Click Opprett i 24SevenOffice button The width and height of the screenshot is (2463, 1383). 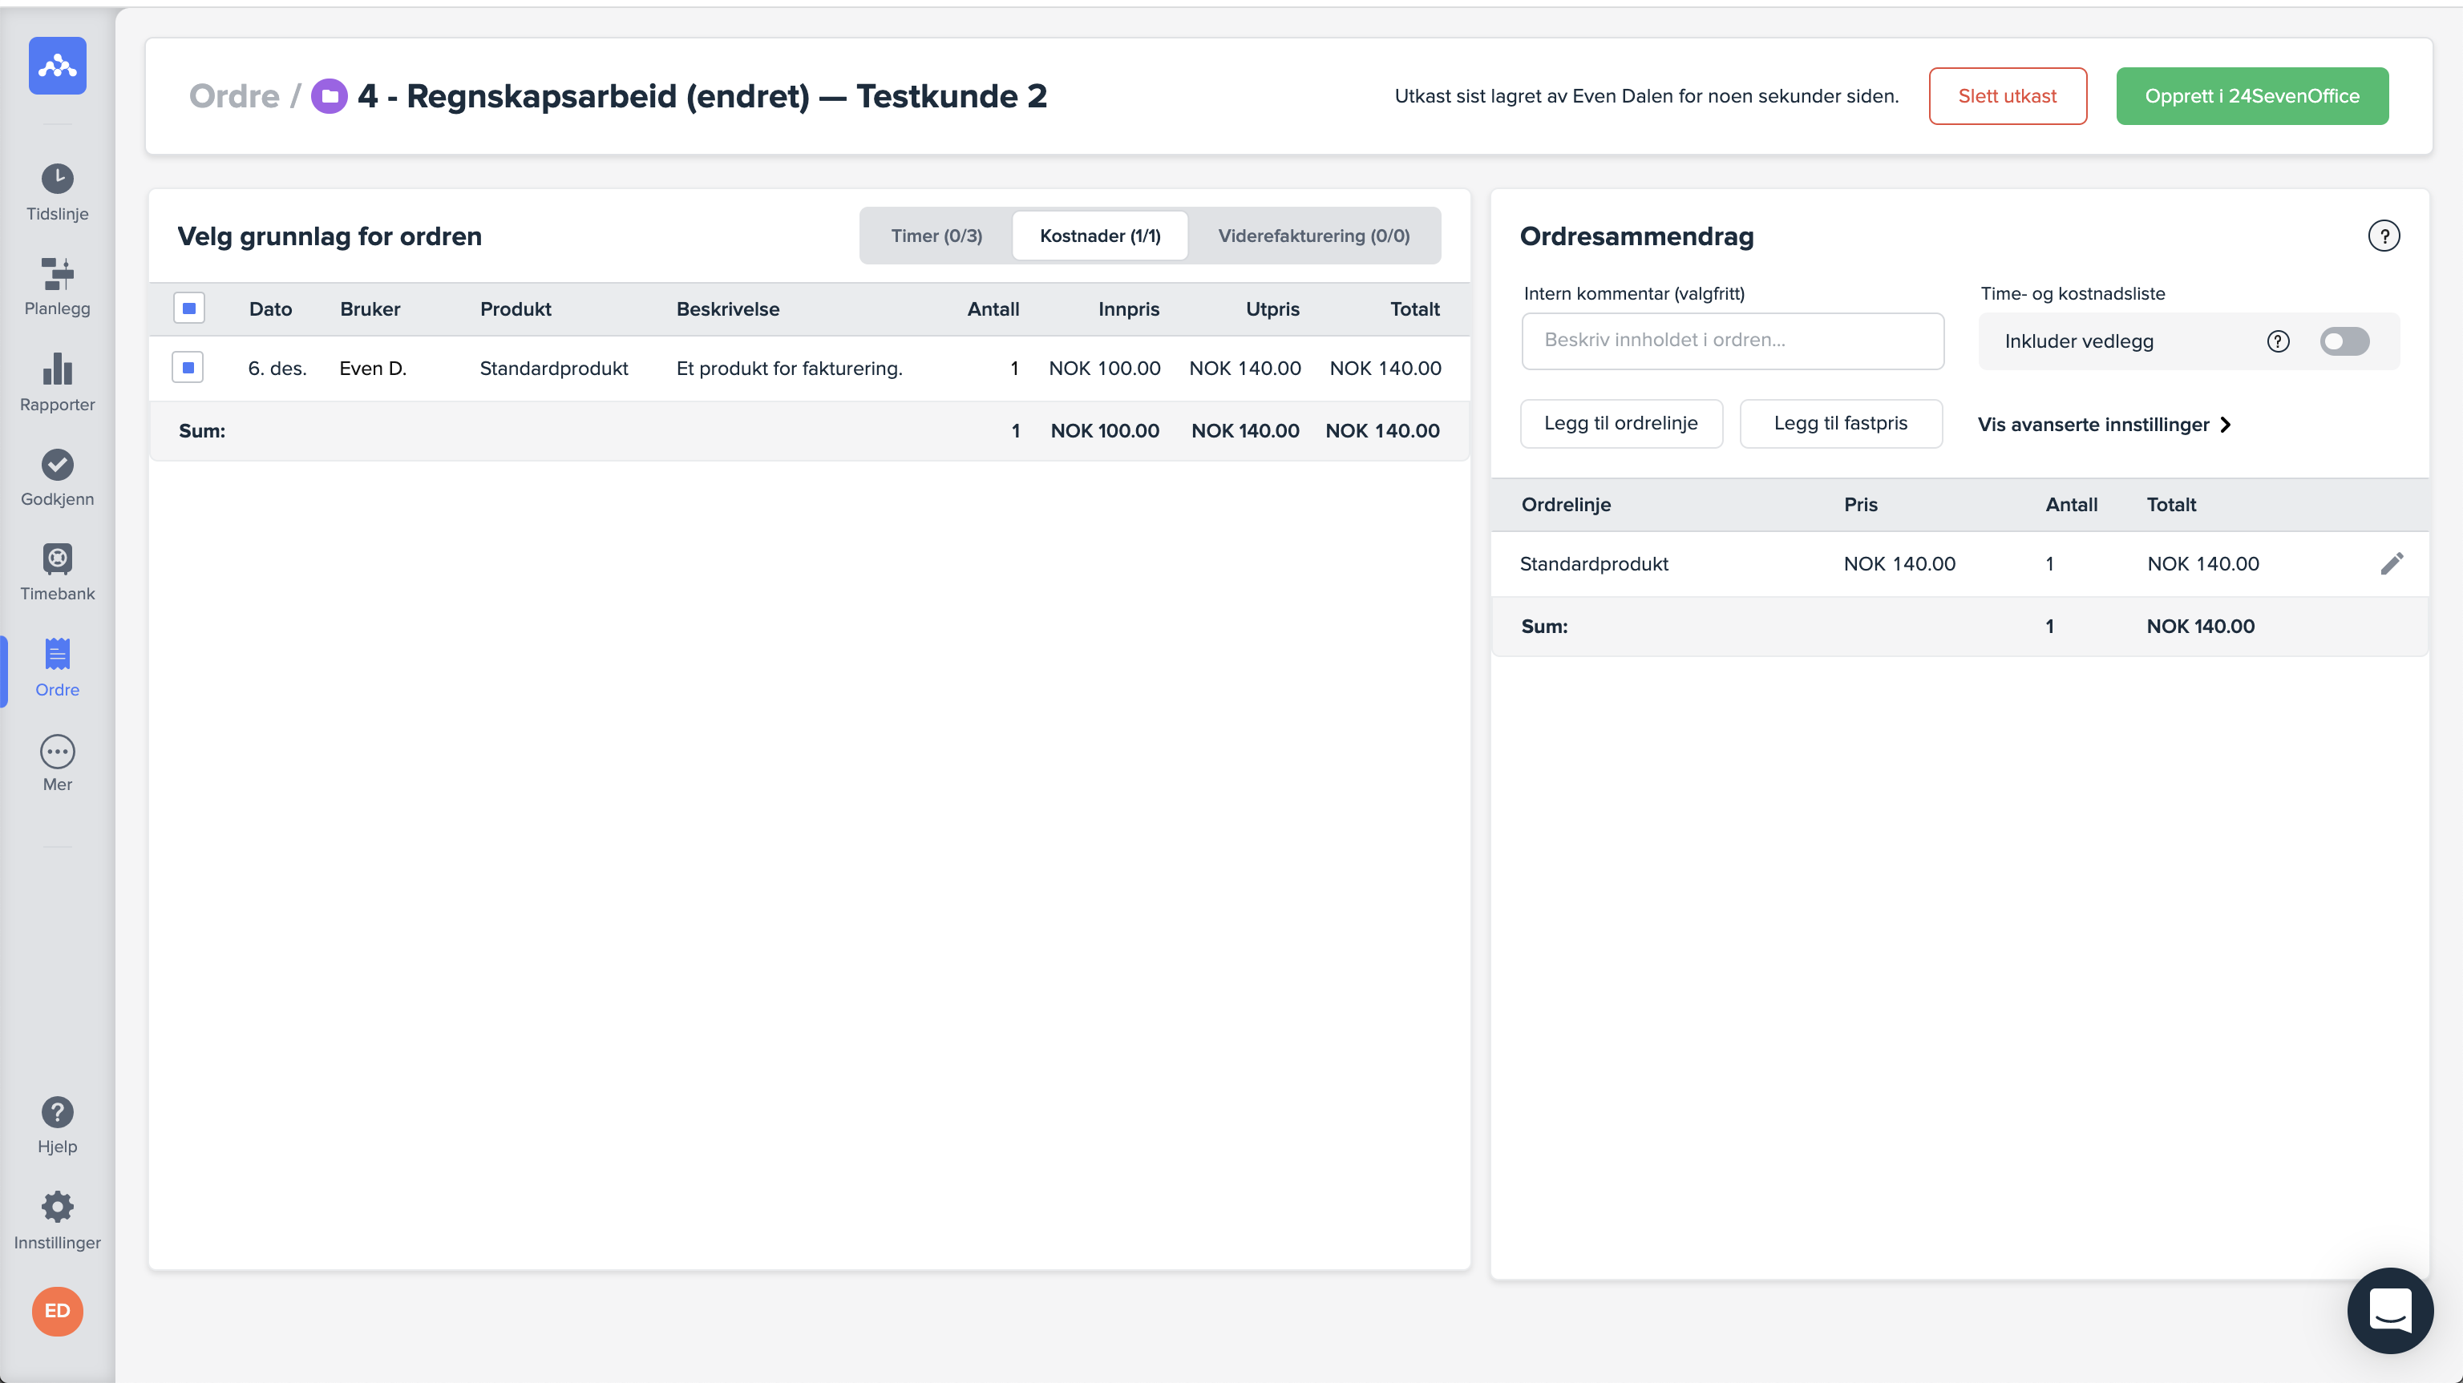2251,96
